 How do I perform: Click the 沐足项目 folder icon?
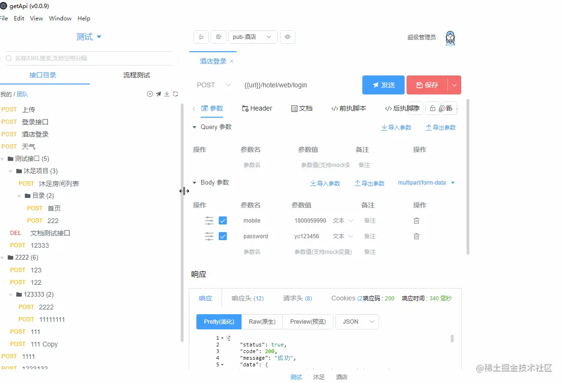coord(19,171)
